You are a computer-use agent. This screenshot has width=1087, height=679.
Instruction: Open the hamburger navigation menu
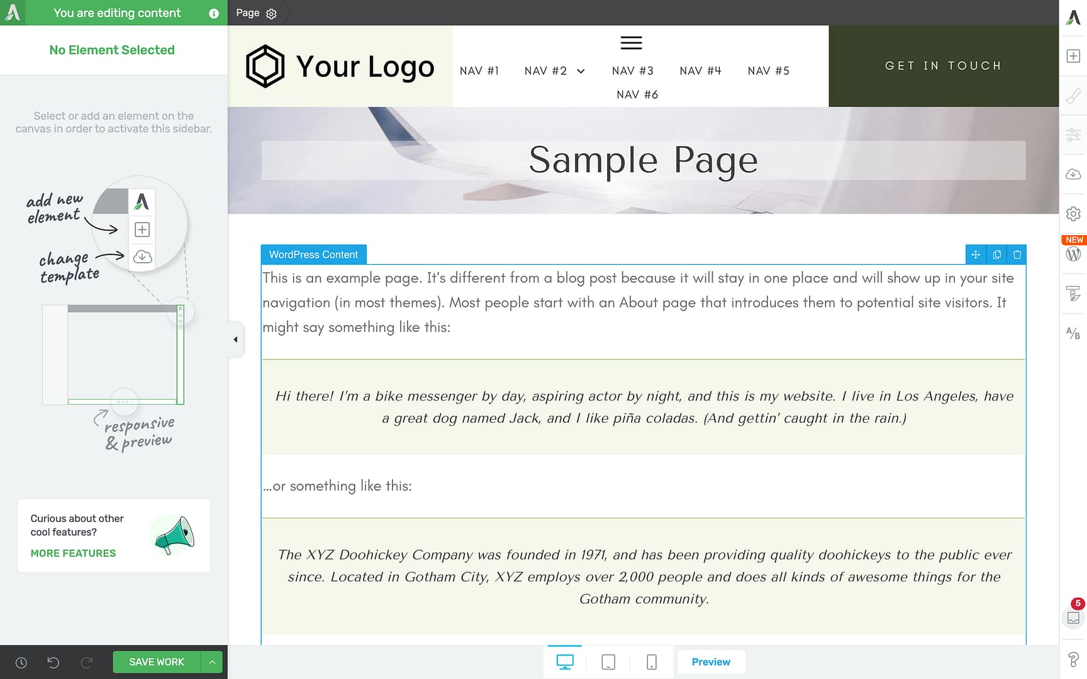point(631,43)
